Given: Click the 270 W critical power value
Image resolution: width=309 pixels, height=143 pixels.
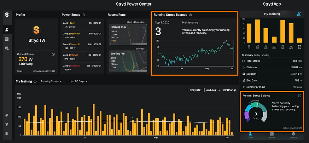Looking at the screenshot, I should 26,59.
